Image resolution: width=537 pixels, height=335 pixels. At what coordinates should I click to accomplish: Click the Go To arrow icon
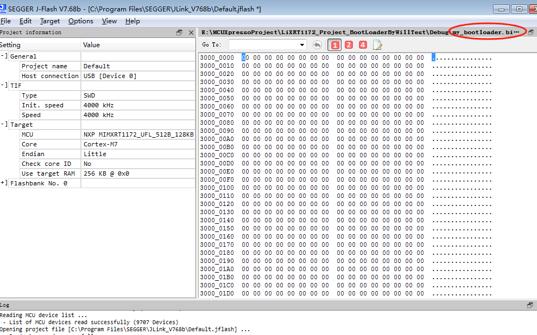point(318,45)
